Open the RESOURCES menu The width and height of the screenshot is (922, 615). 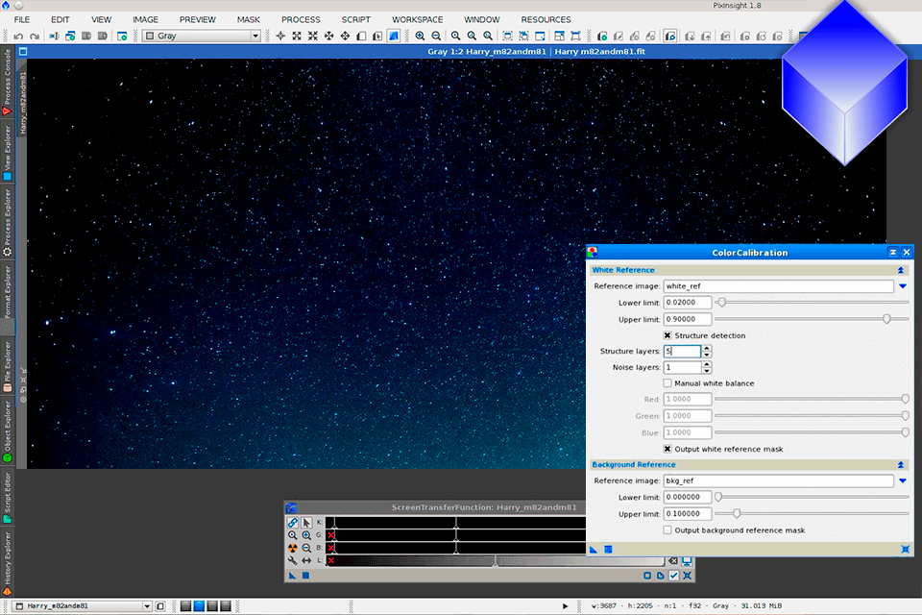546,19
